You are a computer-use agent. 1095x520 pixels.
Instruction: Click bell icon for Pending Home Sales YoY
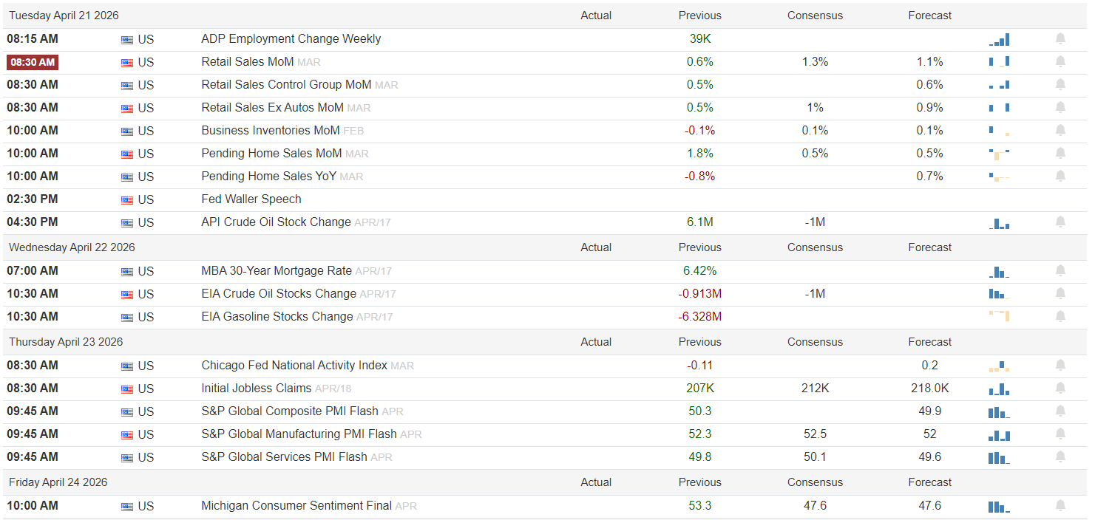pos(1060,176)
